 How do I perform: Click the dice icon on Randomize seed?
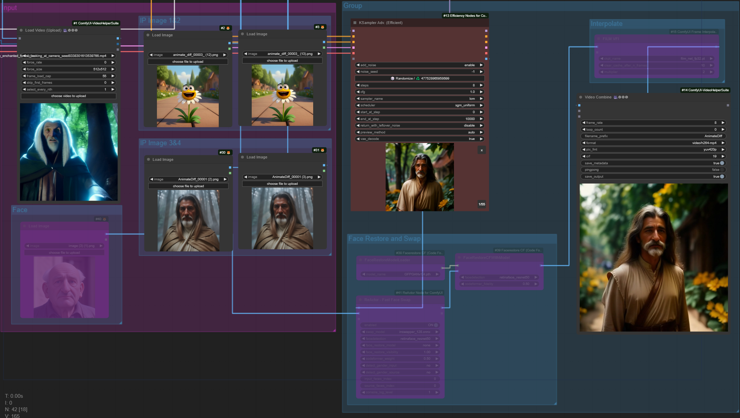coord(392,79)
